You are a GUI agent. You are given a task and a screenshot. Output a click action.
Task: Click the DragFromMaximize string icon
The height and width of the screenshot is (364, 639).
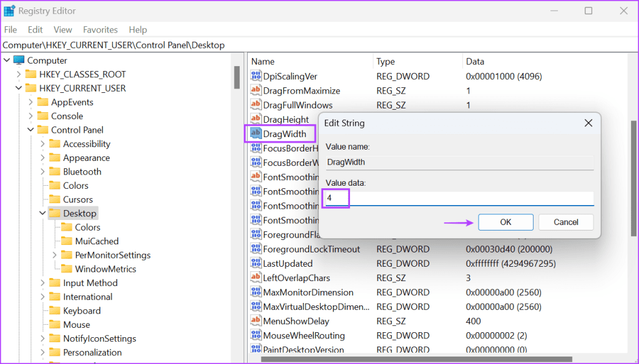(x=256, y=90)
